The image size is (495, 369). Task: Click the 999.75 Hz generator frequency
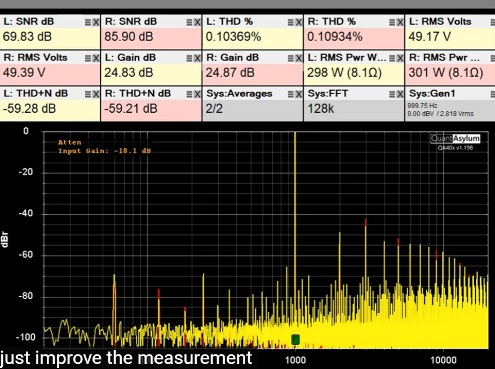422,106
